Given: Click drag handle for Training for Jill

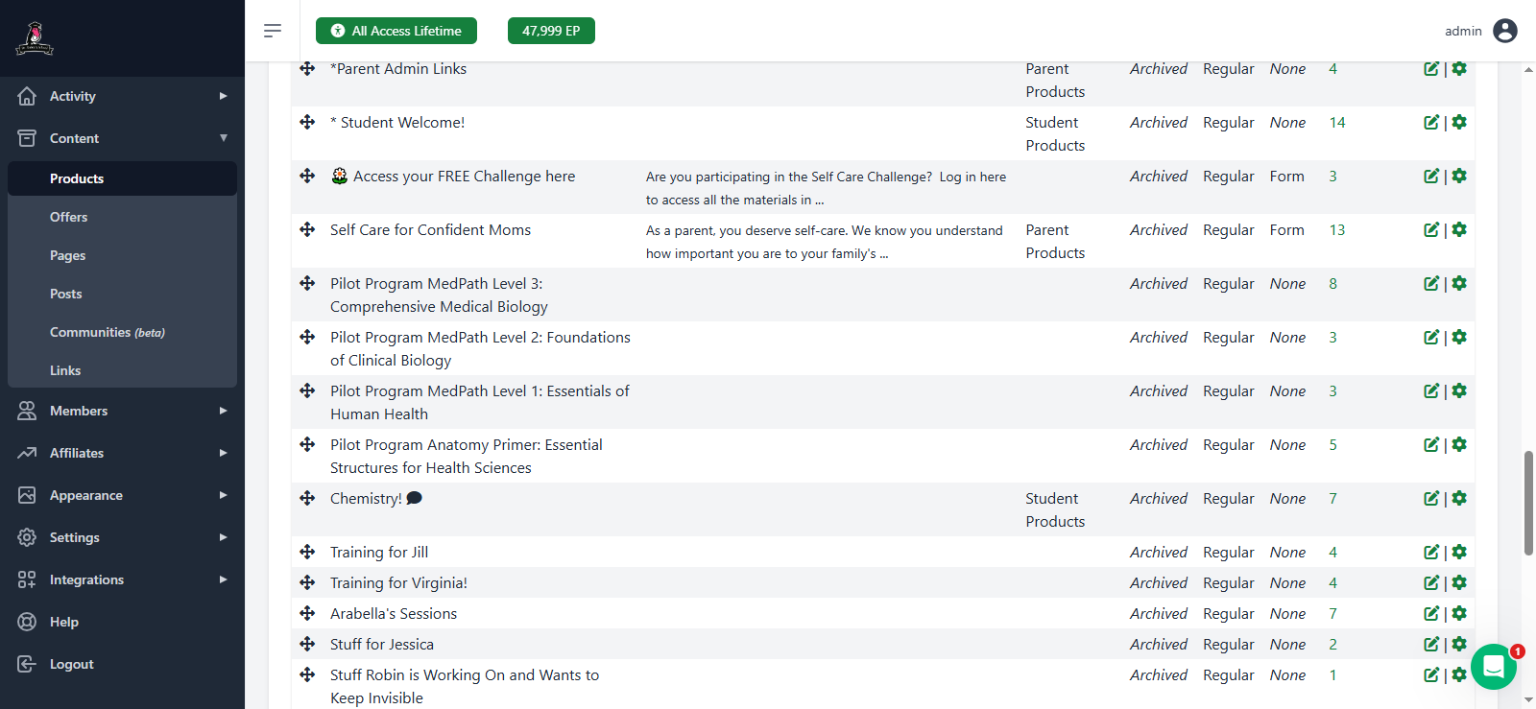Looking at the screenshot, I should click(307, 552).
